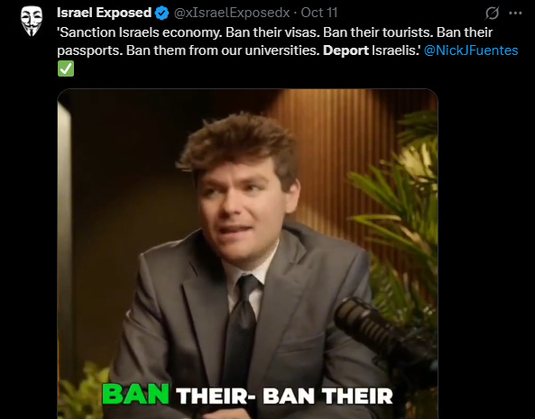
Task: Click the green check mark emoji
Action: (x=66, y=68)
